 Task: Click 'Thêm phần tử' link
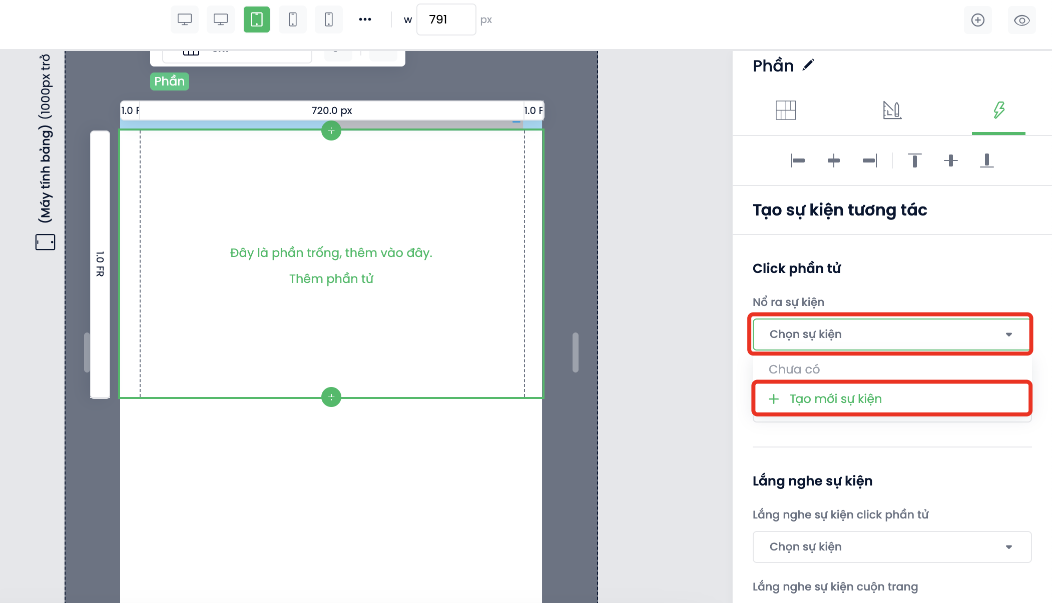(331, 278)
